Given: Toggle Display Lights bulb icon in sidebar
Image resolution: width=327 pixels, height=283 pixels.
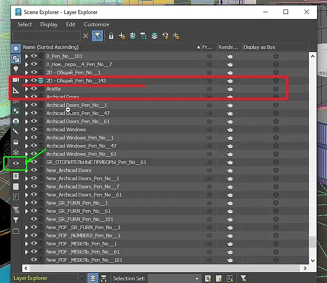Looking at the screenshot, I should point(16,69).
